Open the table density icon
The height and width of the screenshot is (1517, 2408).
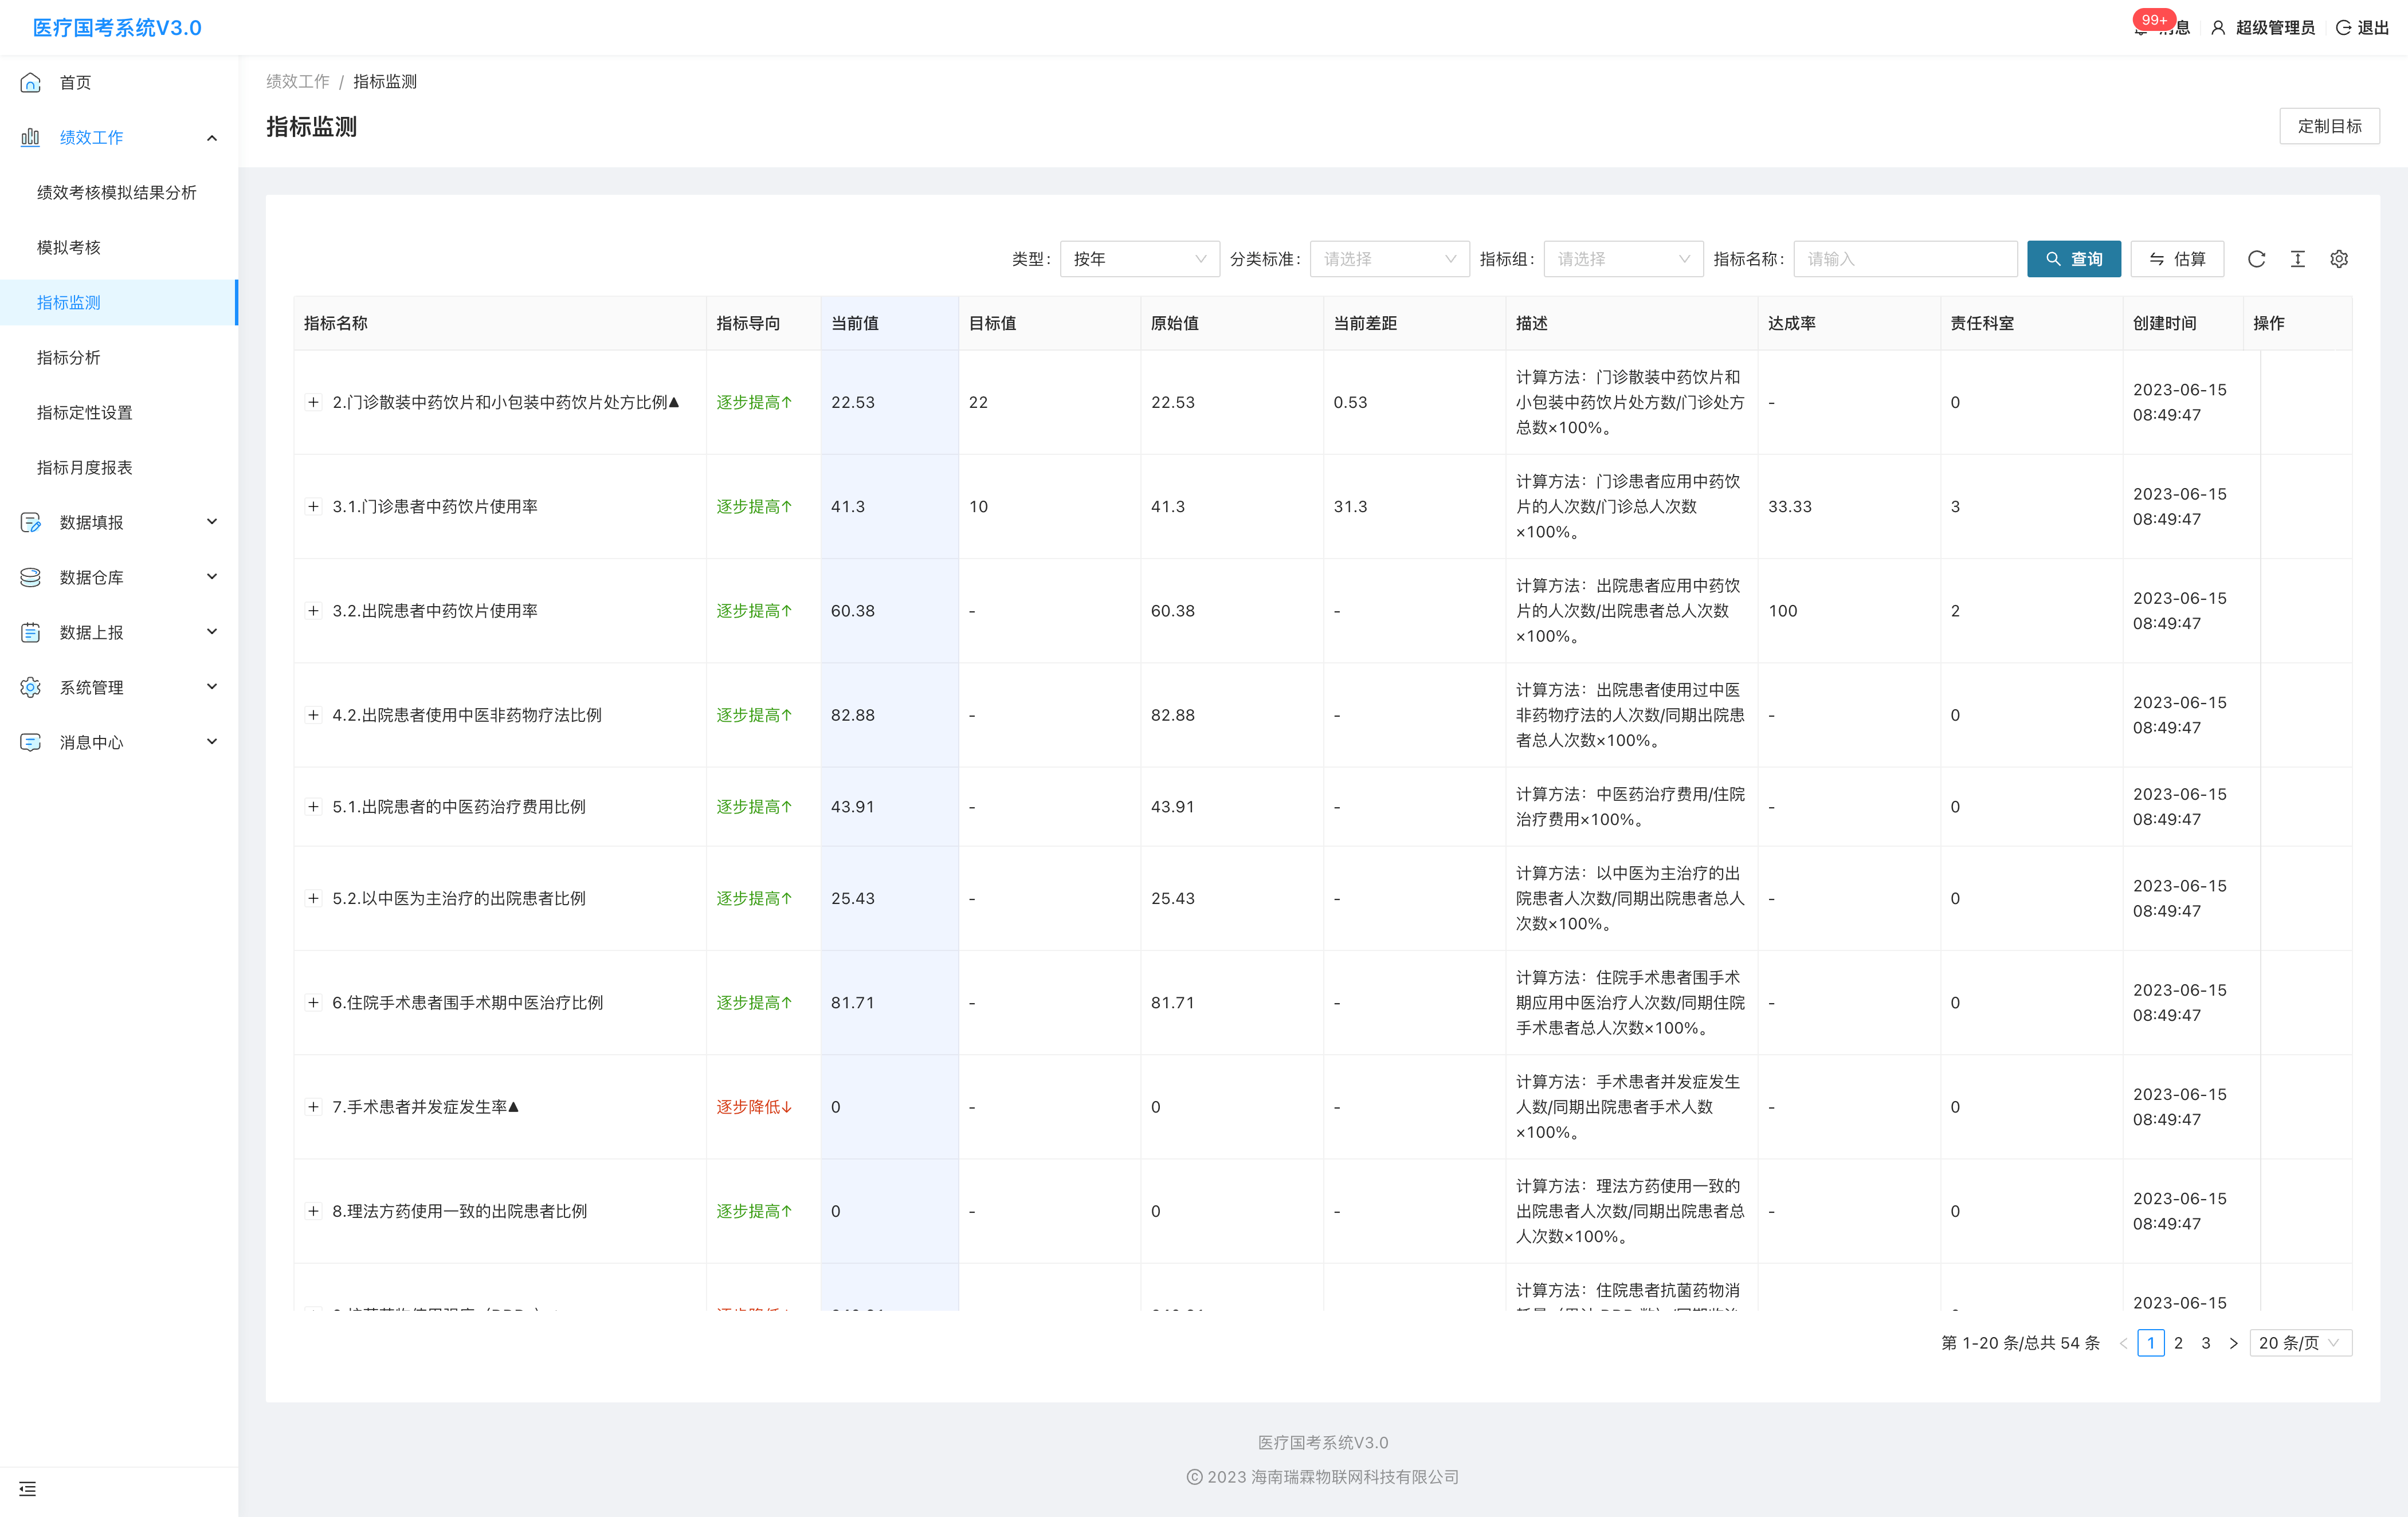pyautogui.click(x=2297, y=259)
